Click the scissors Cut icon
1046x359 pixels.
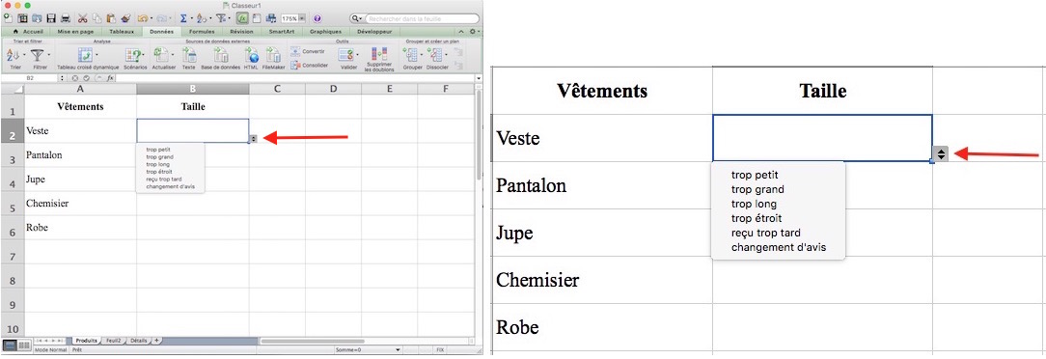point(82,18)
